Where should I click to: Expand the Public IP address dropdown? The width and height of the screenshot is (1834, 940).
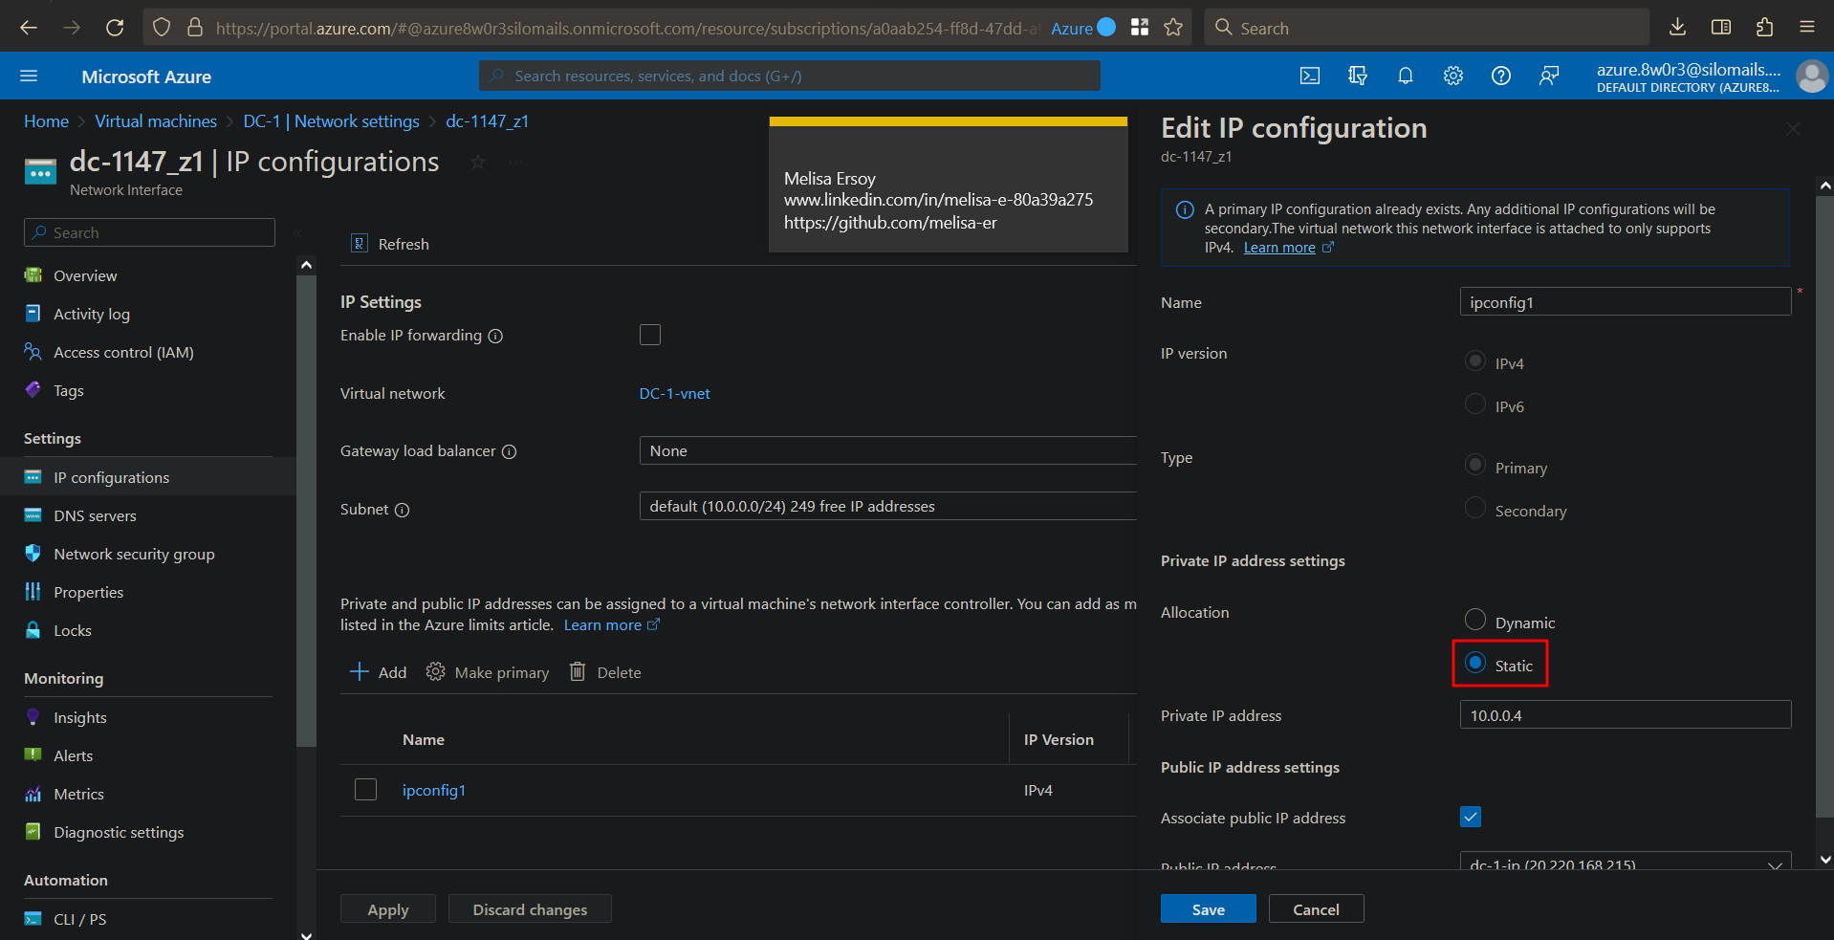pos(1774,863)
